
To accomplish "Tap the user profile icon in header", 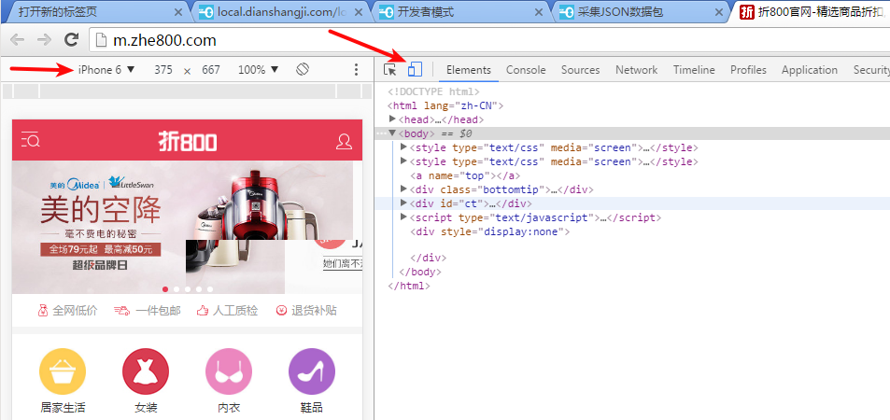I will click(x=345, y=141).
